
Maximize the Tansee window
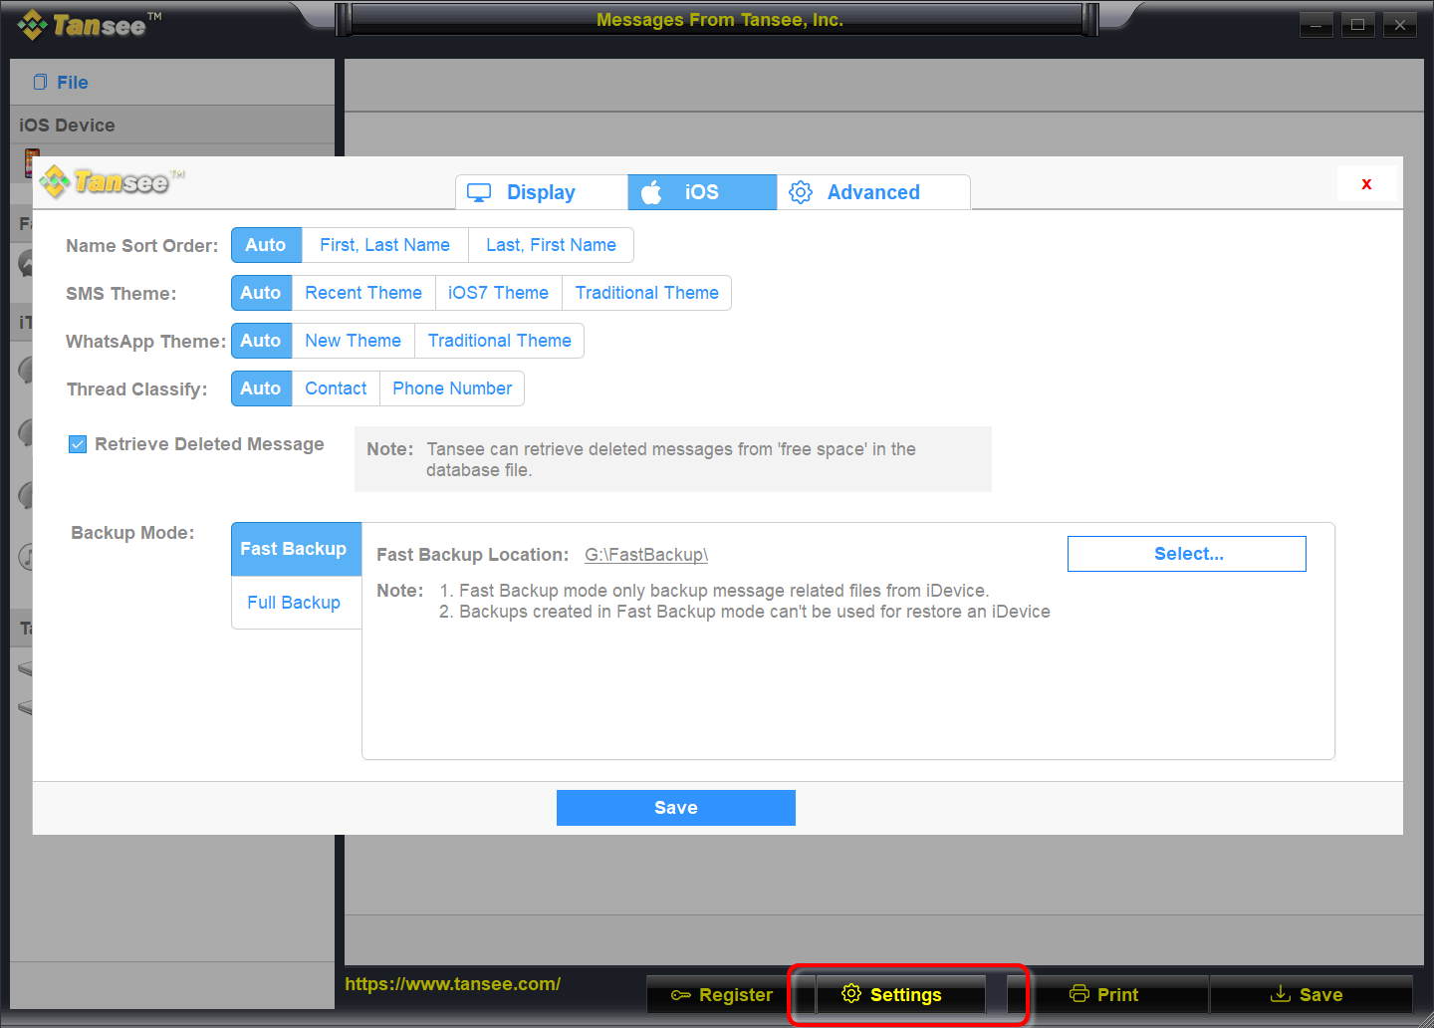(1357, 25)
